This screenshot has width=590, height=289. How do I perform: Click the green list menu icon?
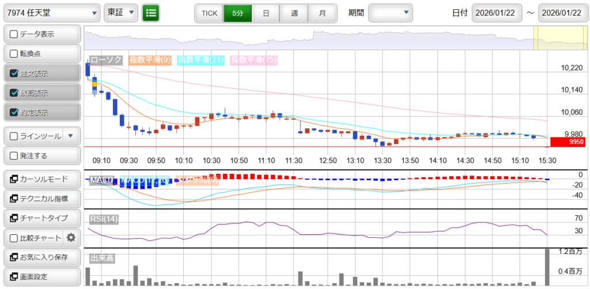tap(151, 13)
